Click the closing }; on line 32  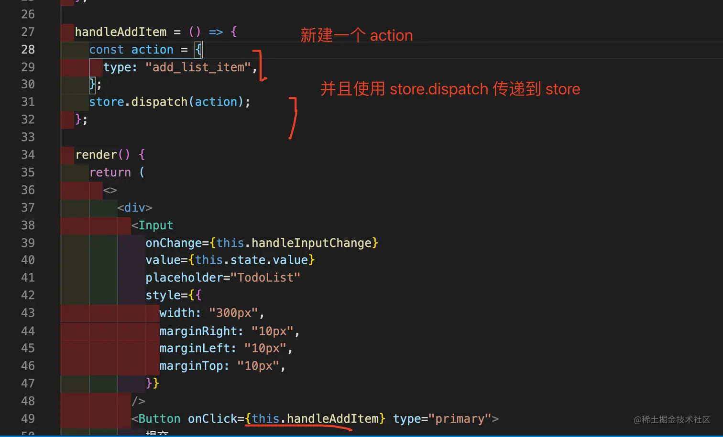(x=81, y=119)
